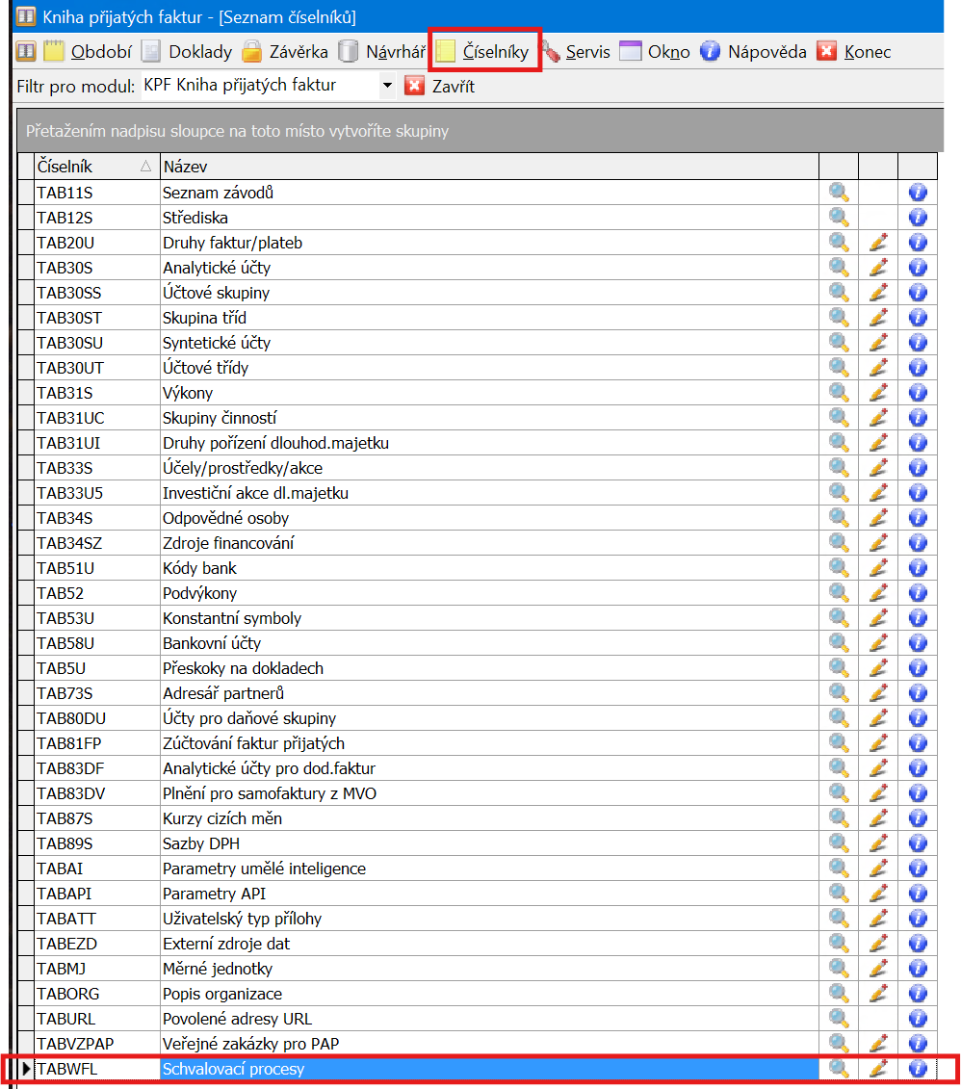View Adresář partnerů using its magnifier icon
The width and height of the screenshot is (961, 1089).
point(839,693)
